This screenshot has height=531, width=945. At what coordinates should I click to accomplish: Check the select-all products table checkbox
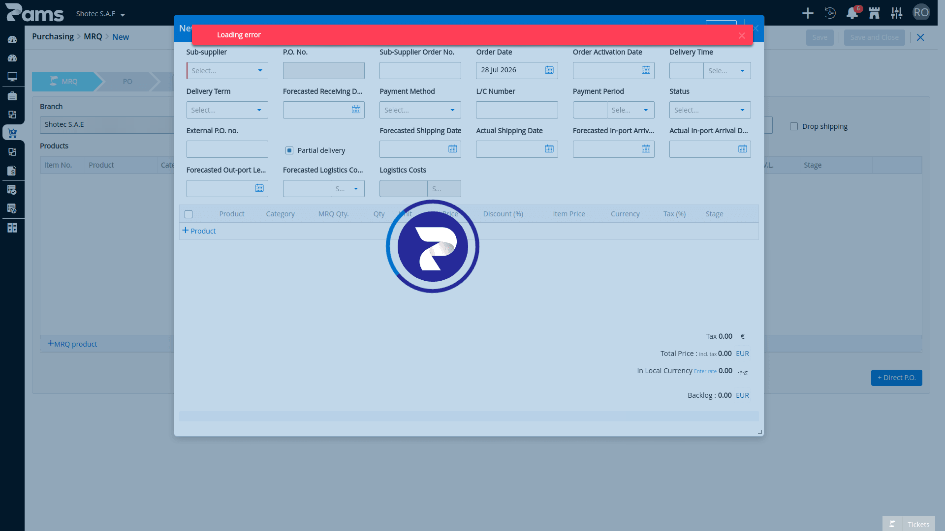(x=189, y=214)
